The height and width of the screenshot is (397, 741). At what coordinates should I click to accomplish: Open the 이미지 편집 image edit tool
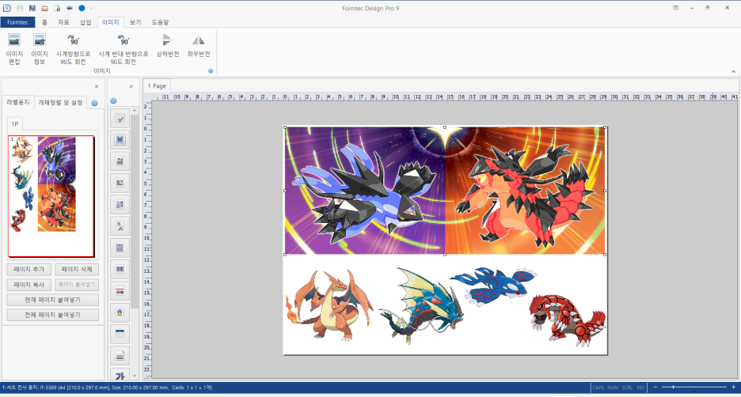(x=14, y=49)
